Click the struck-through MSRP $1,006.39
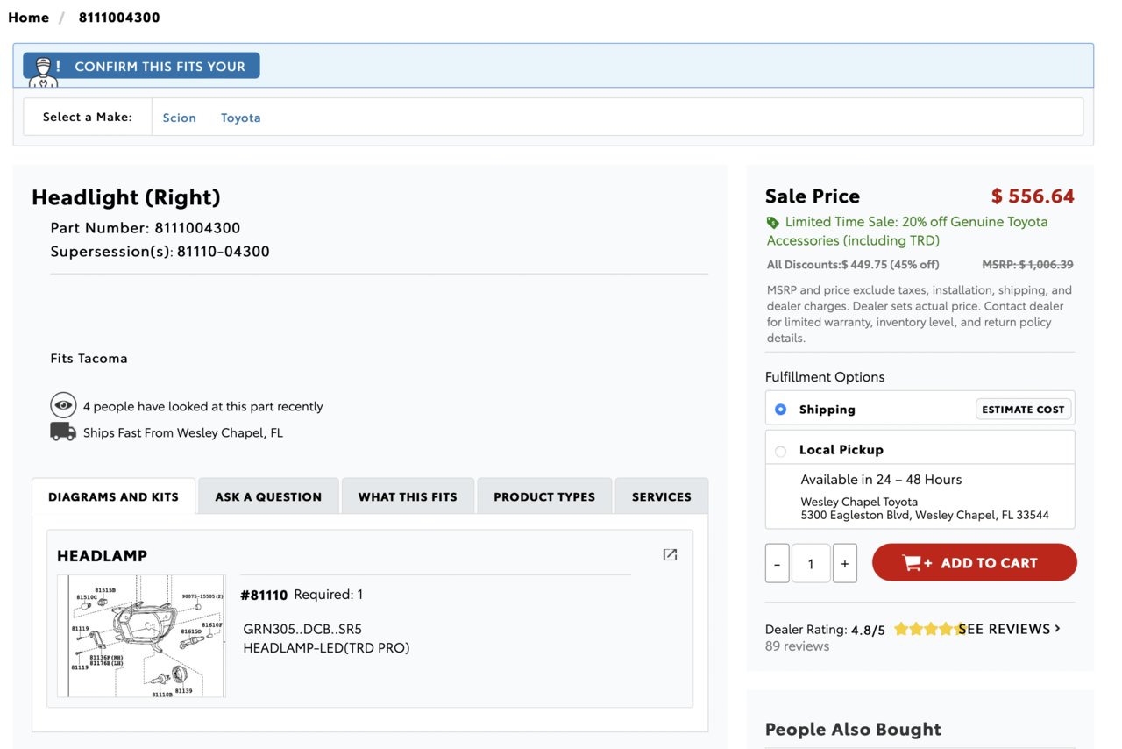The width and height of the screenshot is (1122, 749). click(x=1027, y=265)
